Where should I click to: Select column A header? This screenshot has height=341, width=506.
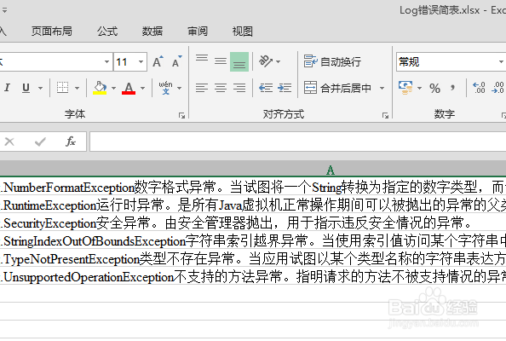coord(330,170)
